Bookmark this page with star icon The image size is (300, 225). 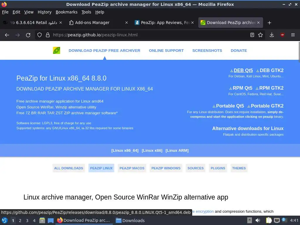coord(260,35)
